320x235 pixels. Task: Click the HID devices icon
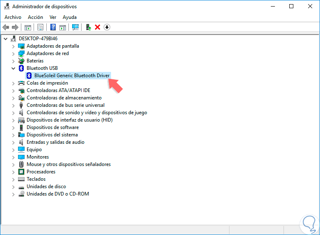pos(21,120)
